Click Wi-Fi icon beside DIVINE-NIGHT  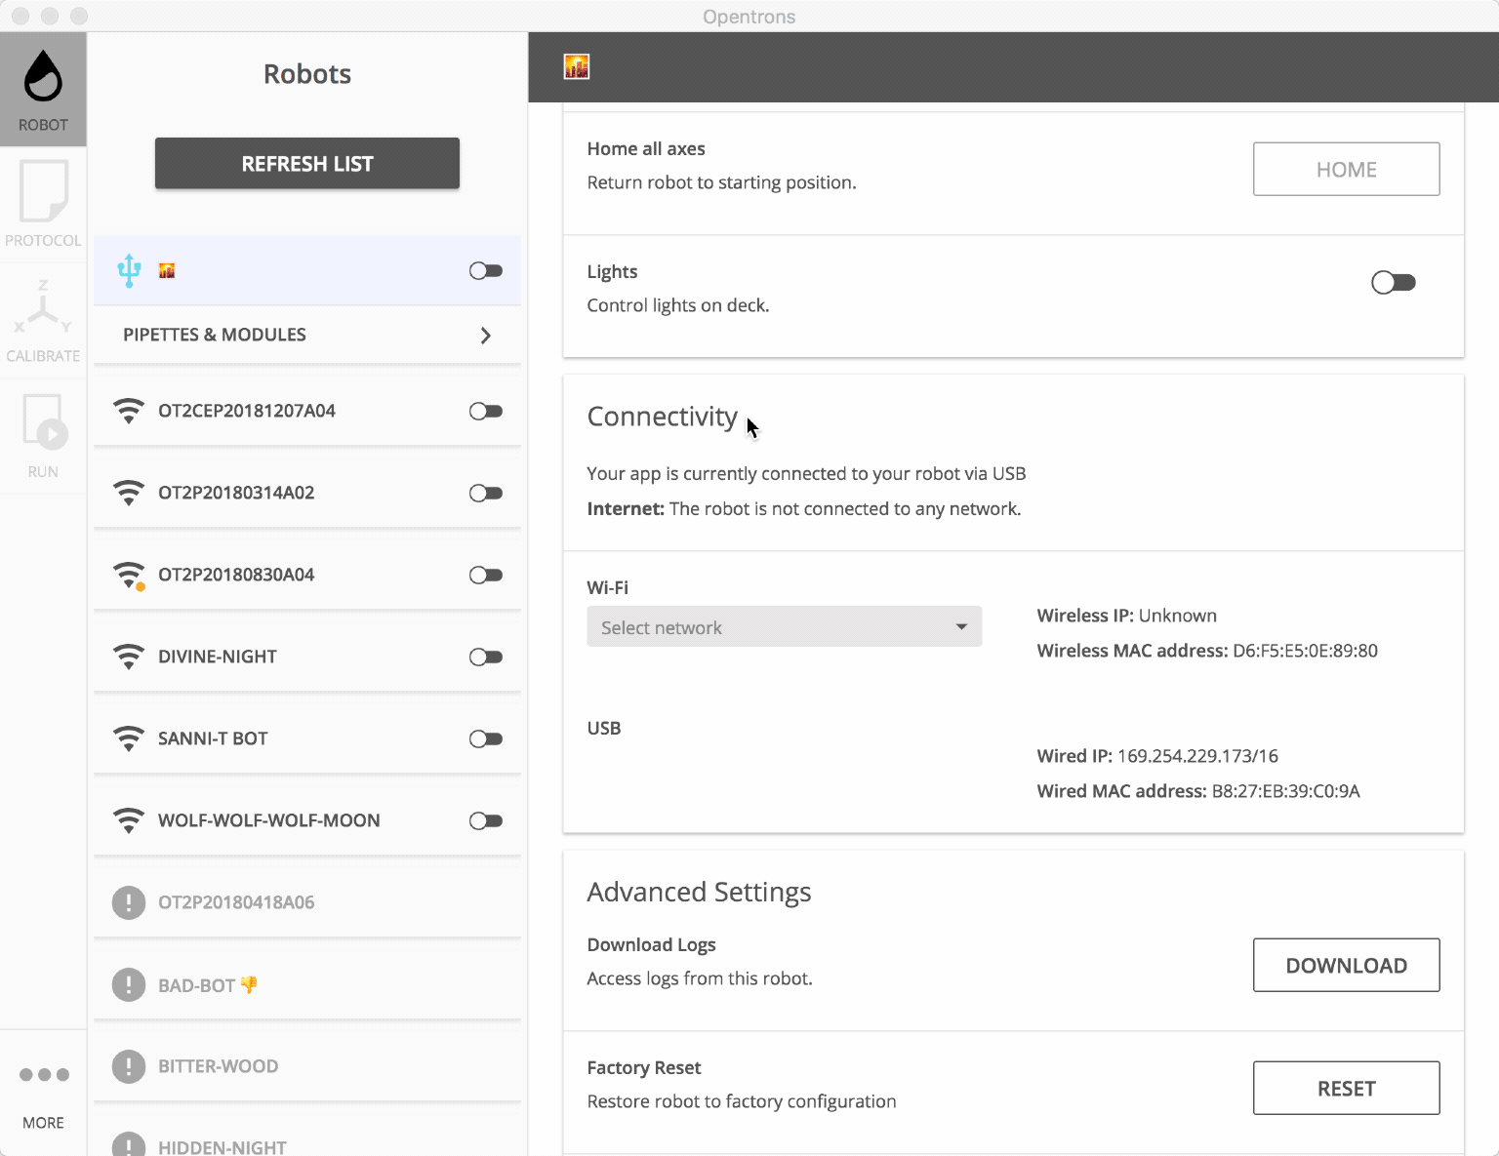(x=128, y=657)
